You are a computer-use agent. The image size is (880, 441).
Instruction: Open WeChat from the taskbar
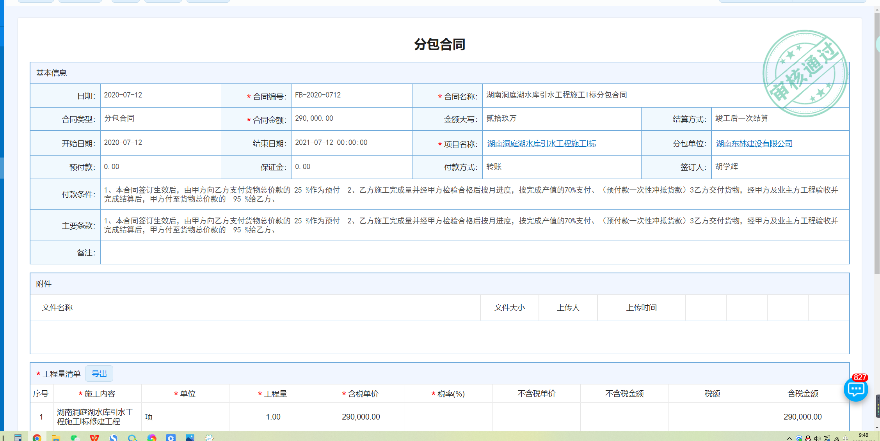pyautogui.click(x=75, y=437)
